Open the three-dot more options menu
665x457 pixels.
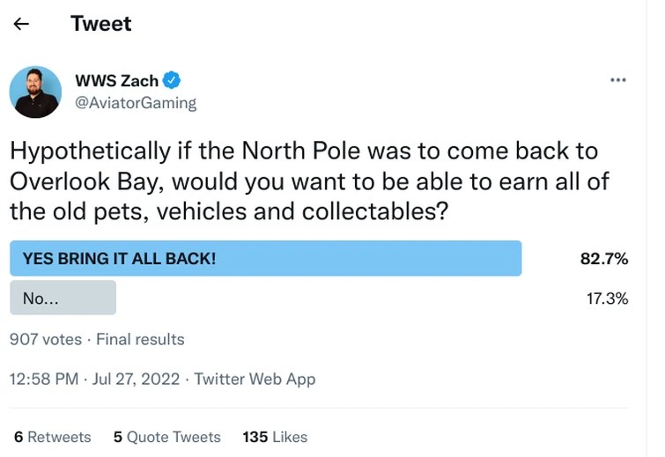tap(618, 80)
